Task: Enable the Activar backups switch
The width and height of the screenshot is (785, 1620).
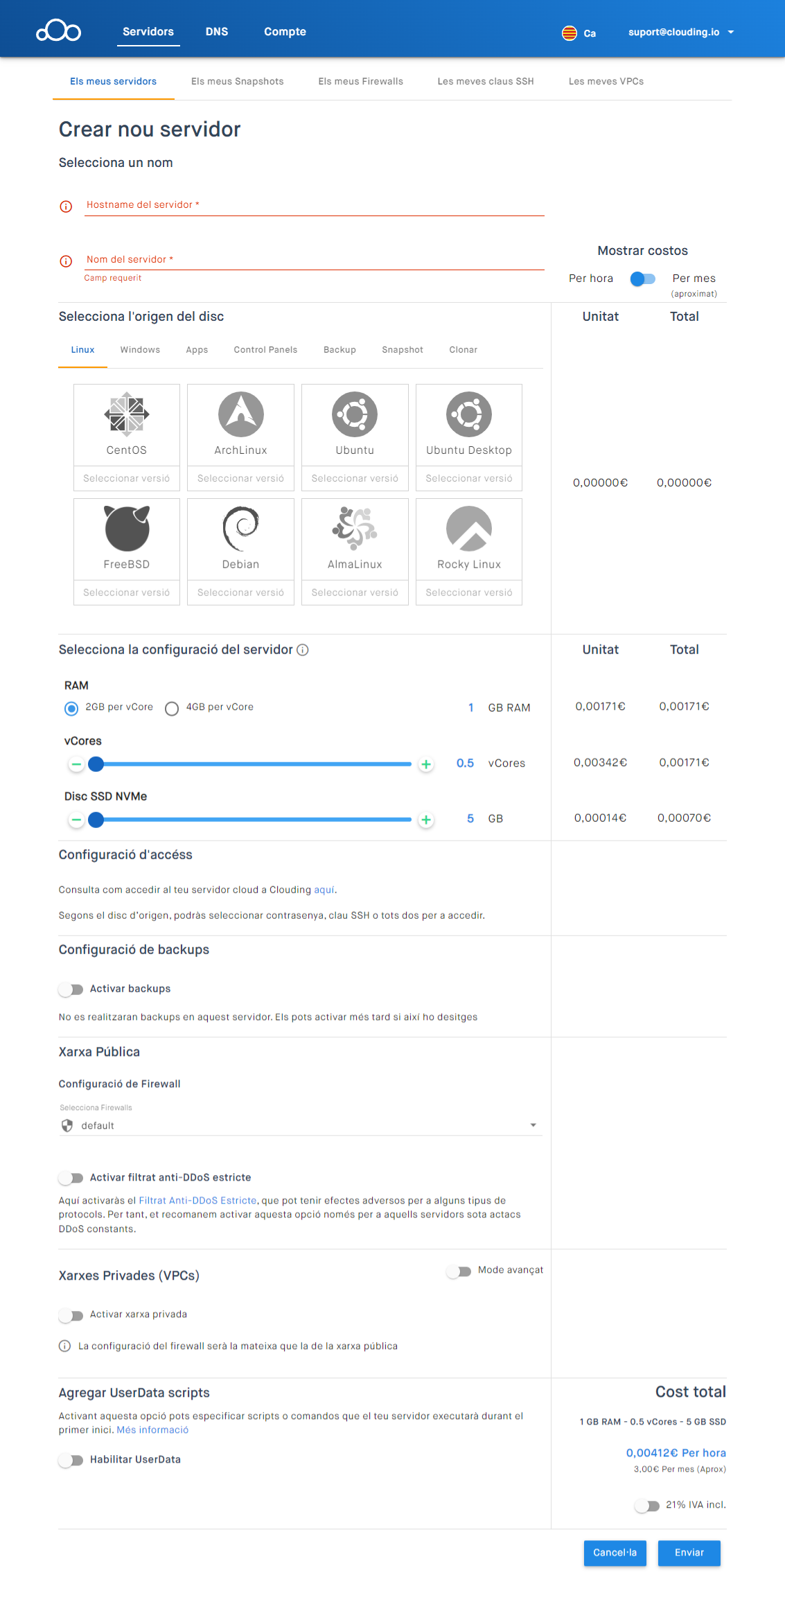Action: point(71,989)
